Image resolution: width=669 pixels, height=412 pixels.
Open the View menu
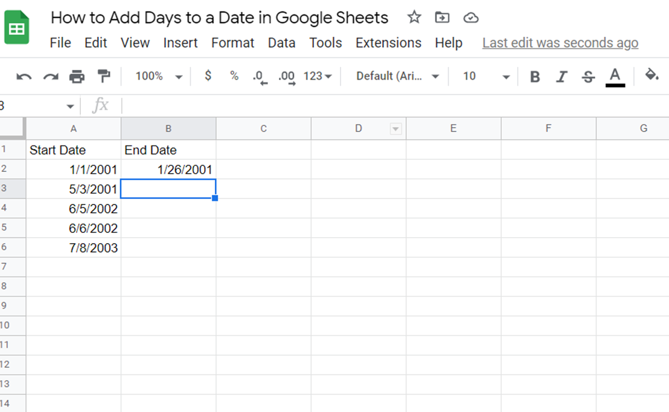click(135, 43)
